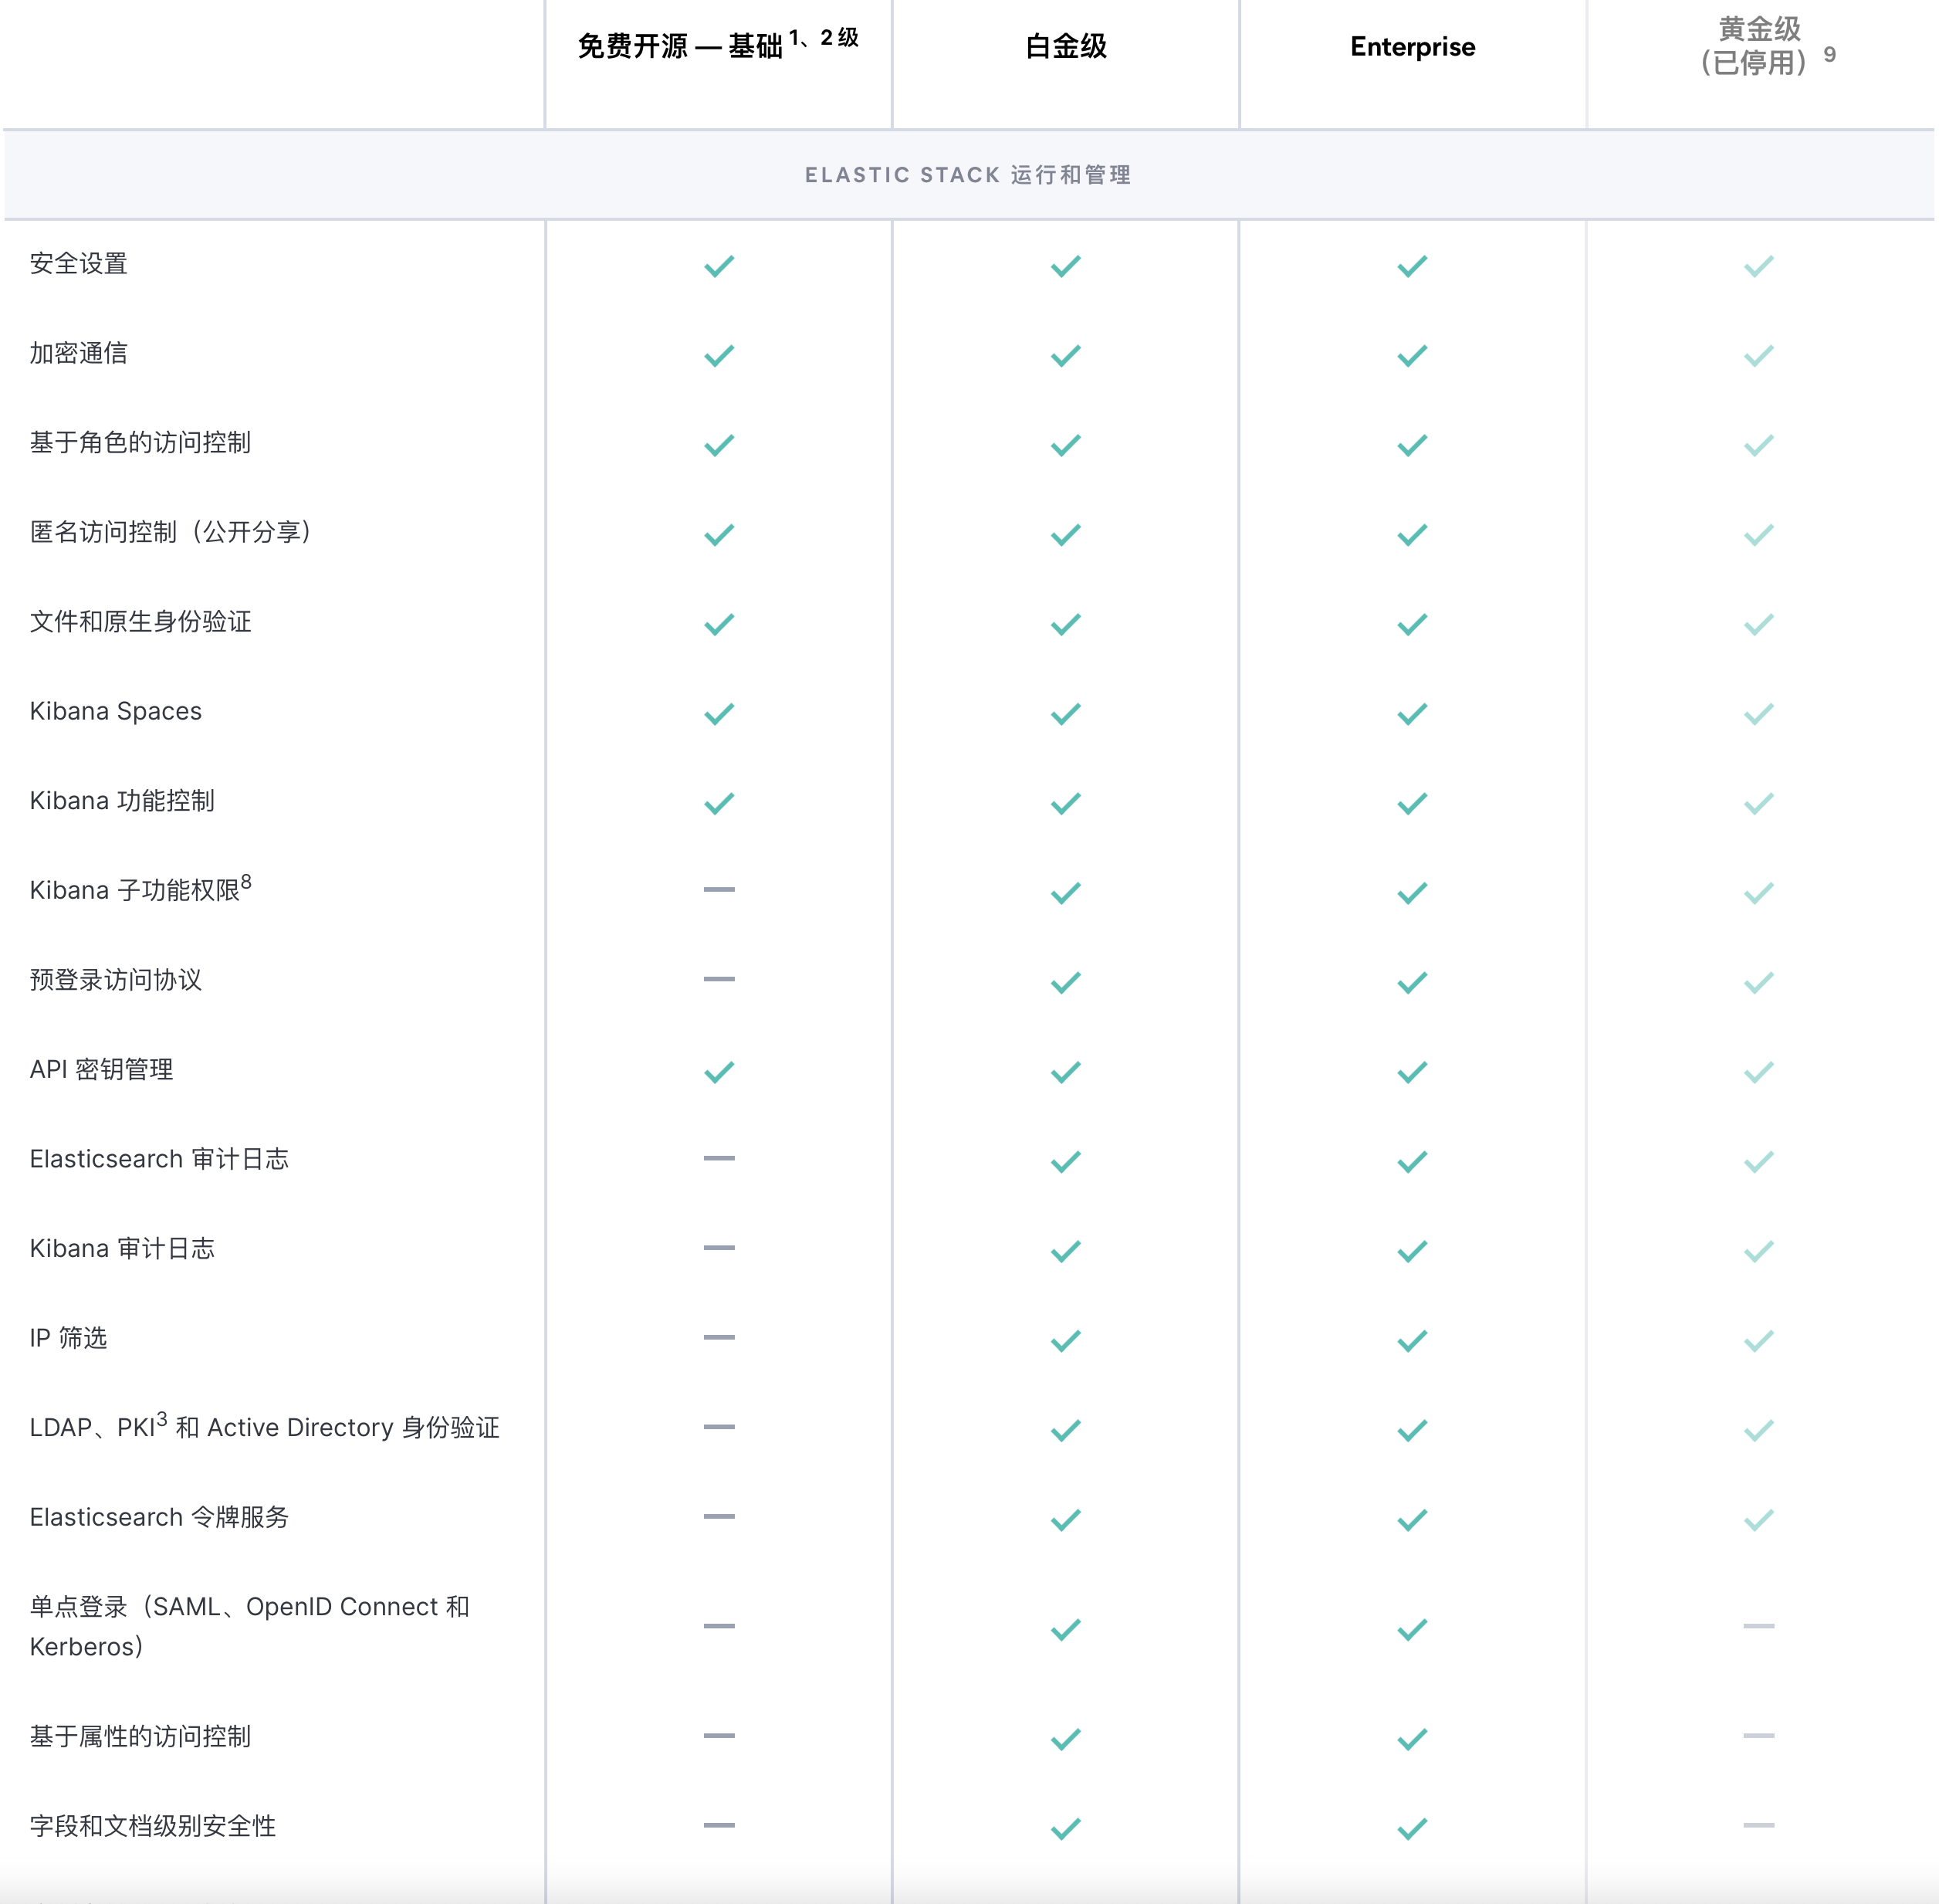Select the Enterprise column header
The height and width of the screenshot is (1904, 1939).
1413,47
